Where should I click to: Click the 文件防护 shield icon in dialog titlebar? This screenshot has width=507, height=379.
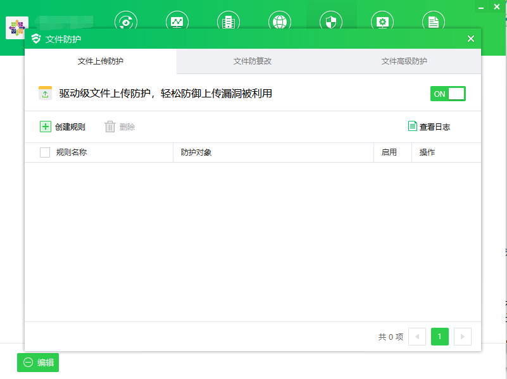point(37,38)
